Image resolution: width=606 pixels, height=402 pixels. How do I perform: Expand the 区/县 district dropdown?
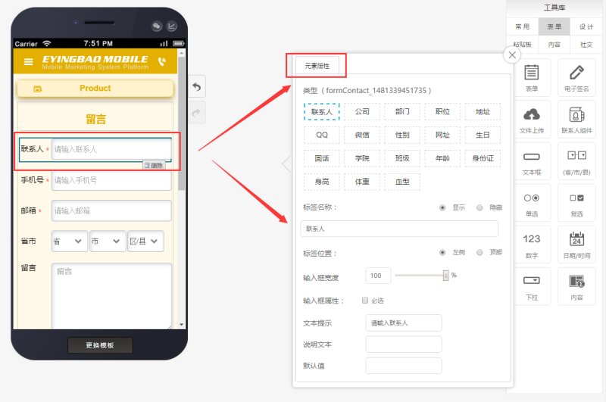145,241
